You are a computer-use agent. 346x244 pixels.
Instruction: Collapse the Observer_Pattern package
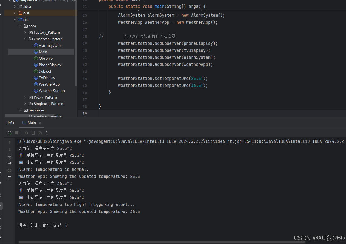25,39
